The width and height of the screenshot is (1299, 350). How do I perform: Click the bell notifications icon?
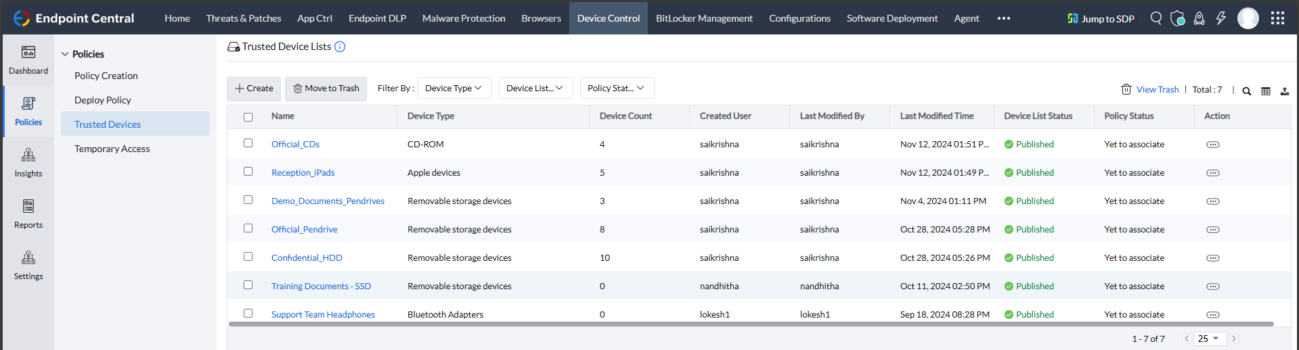(x=1199, y=18)
